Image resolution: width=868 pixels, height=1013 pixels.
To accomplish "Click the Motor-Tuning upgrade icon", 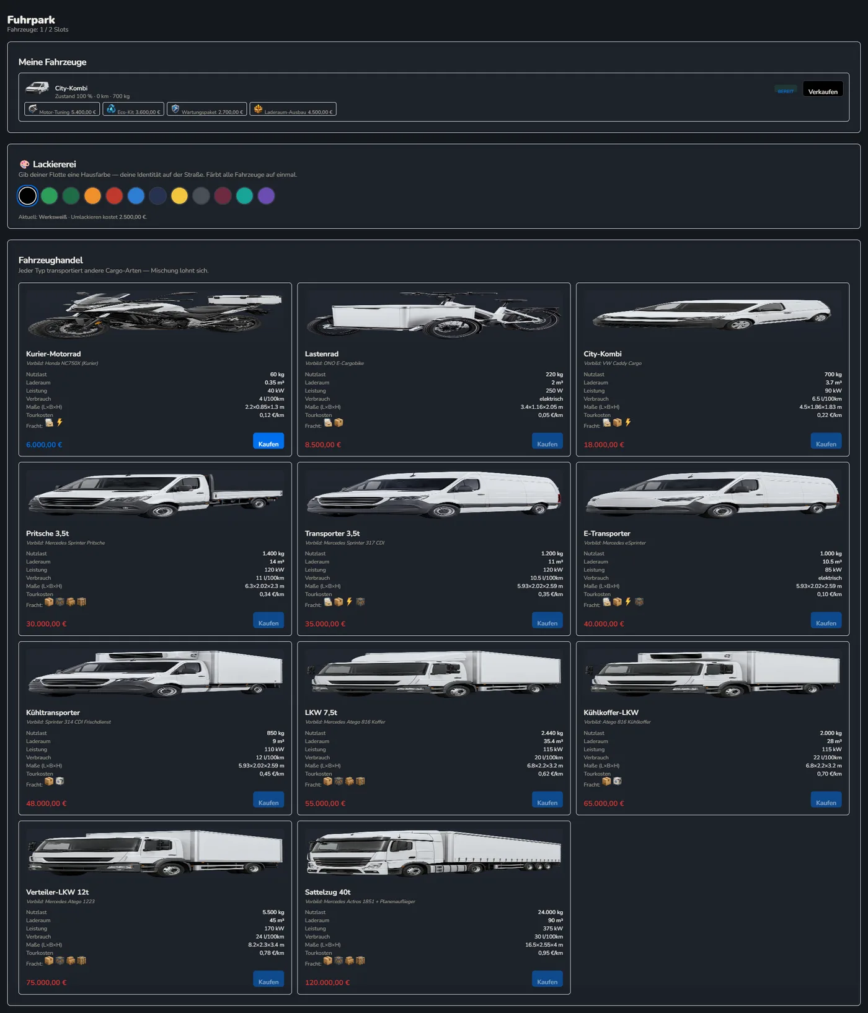I will click(33, 109).
